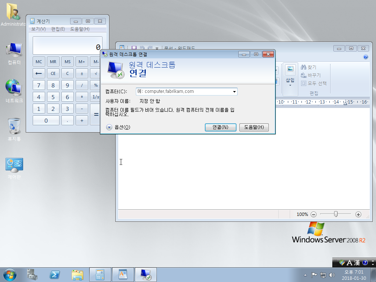The width and height of the screenshot is (376, 282).
Task: Click 연결(N) connect button
Action: 221,127
